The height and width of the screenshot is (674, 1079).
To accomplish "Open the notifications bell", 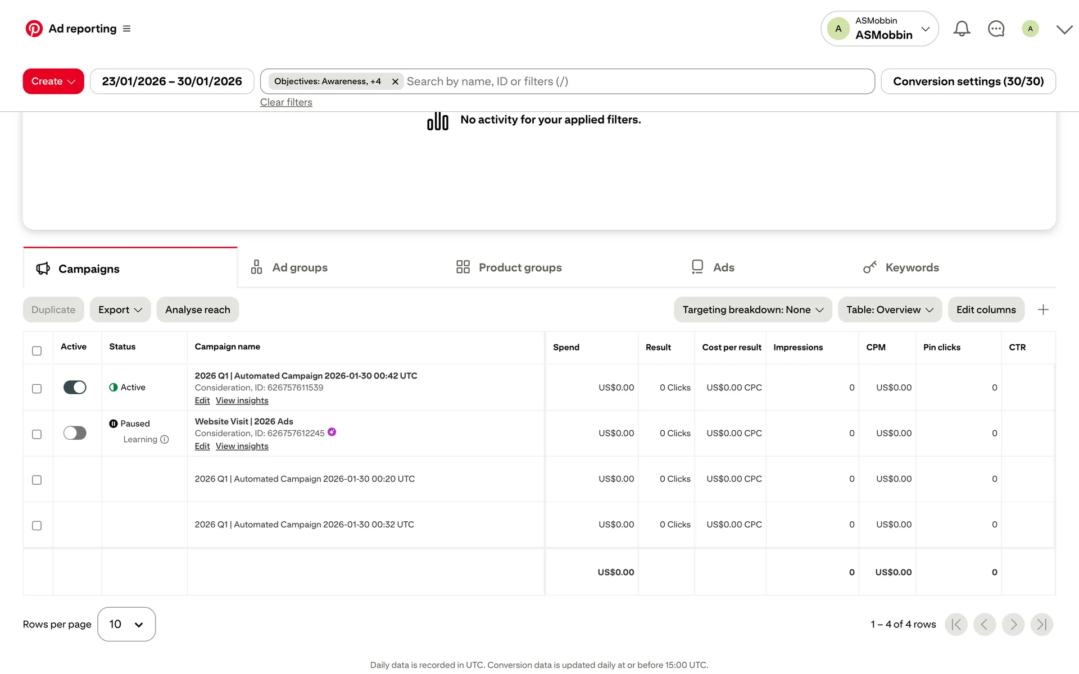I will click(962, 29).
